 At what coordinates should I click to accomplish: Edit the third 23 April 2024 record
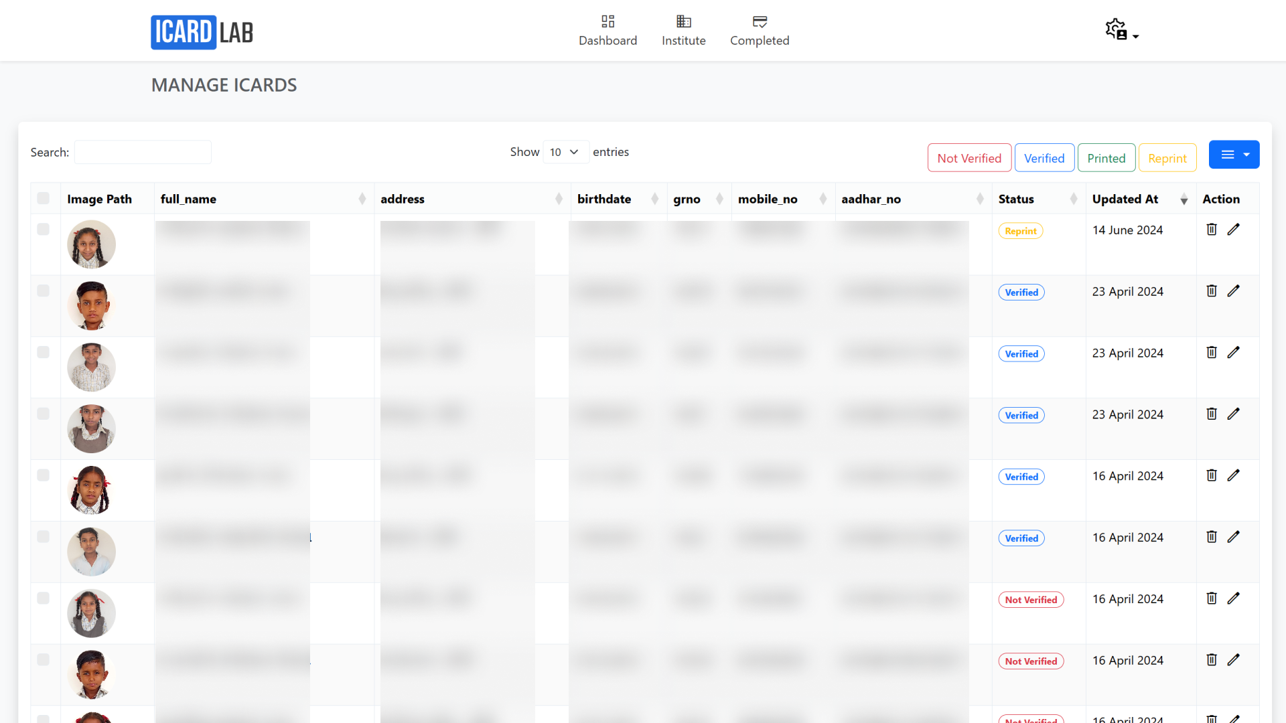[x=1234, y=414]
